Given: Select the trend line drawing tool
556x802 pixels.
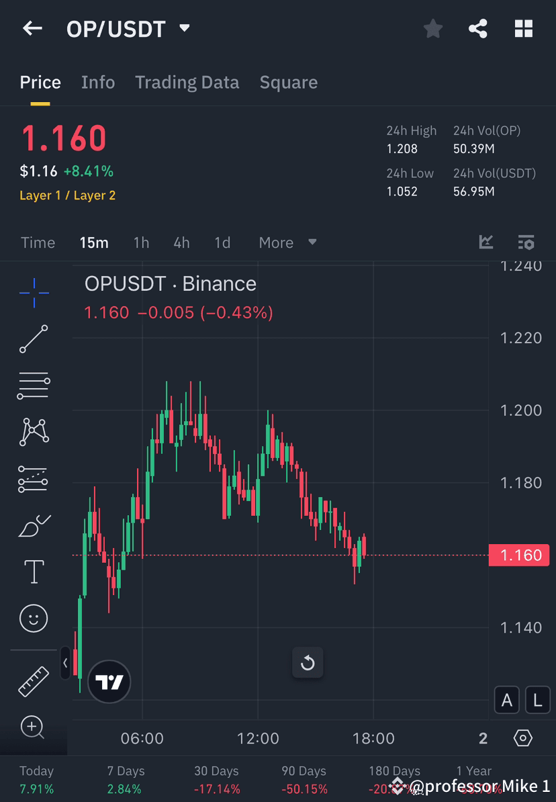Looking at the screenshot, I should tap(34, 339).
